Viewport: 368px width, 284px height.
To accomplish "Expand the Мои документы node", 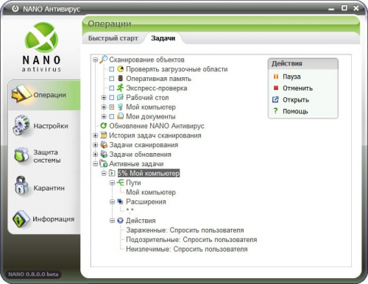I will 104,116.
